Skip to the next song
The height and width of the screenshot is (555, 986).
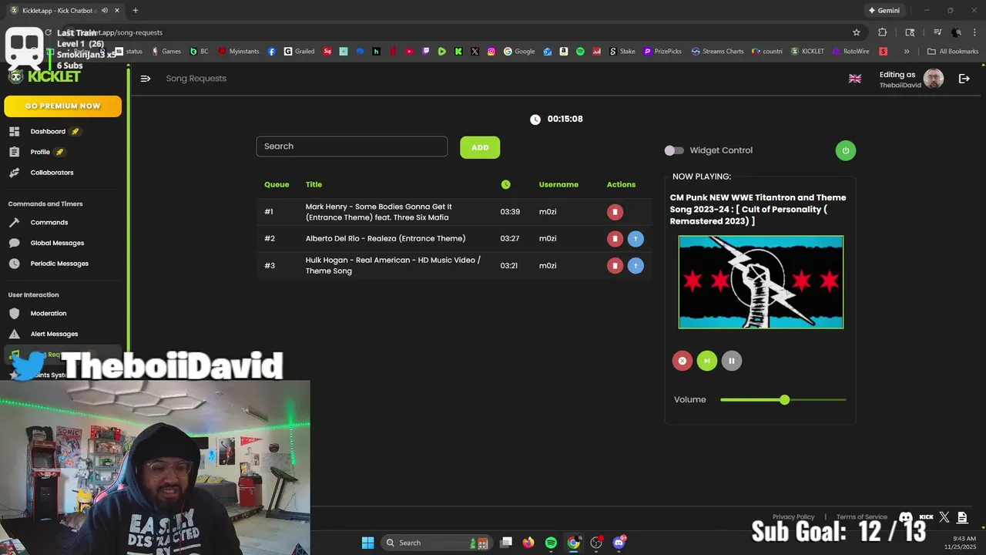point(707,361)
